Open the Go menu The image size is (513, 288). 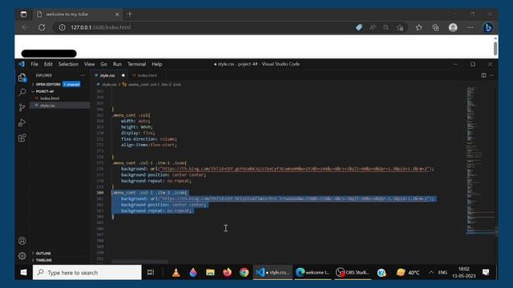[x=103, y=64]
